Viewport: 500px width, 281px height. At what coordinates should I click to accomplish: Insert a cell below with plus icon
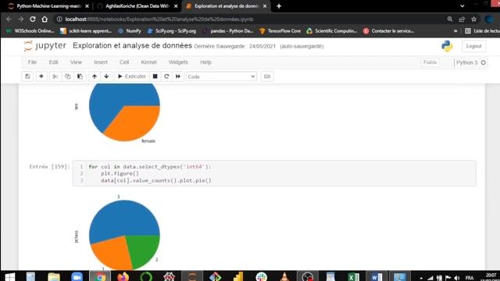tap(41, 76)
